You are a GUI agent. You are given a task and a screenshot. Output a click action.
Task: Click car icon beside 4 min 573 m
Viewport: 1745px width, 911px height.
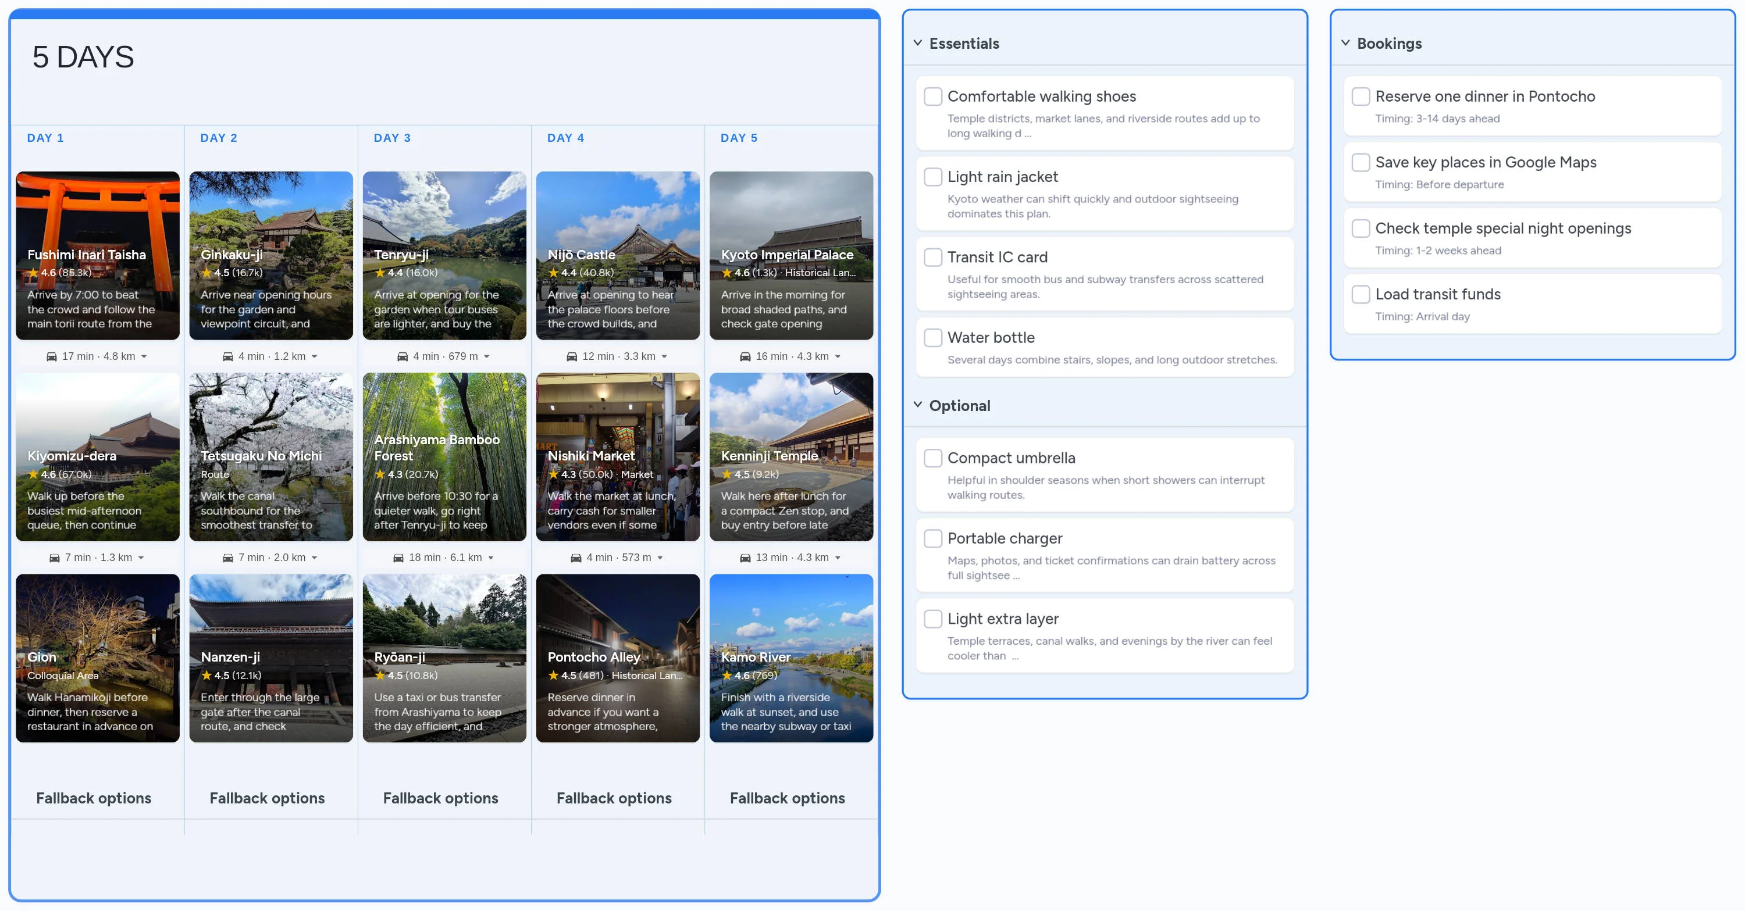pyautogui.click(x=576, y=558)
